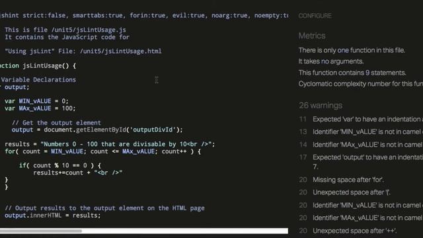Click the '26 warnings' heading
This screenshot has height=238, width=423.
tap(321, 106)
